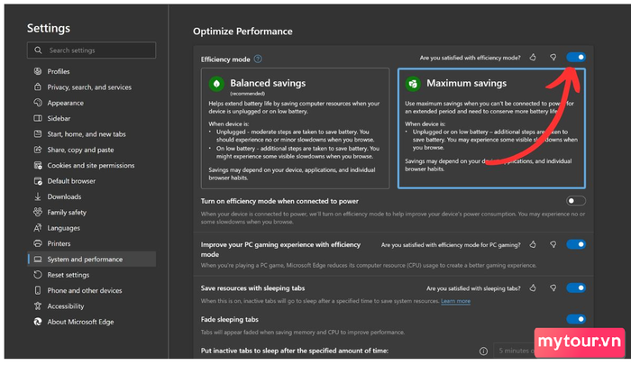Select the Balanced savings option card
631x365 pixels.
[295, 128]
